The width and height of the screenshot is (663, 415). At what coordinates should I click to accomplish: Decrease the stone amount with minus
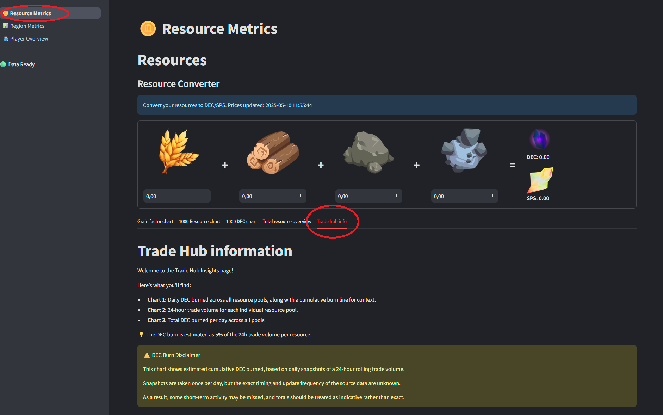[385, 196]
